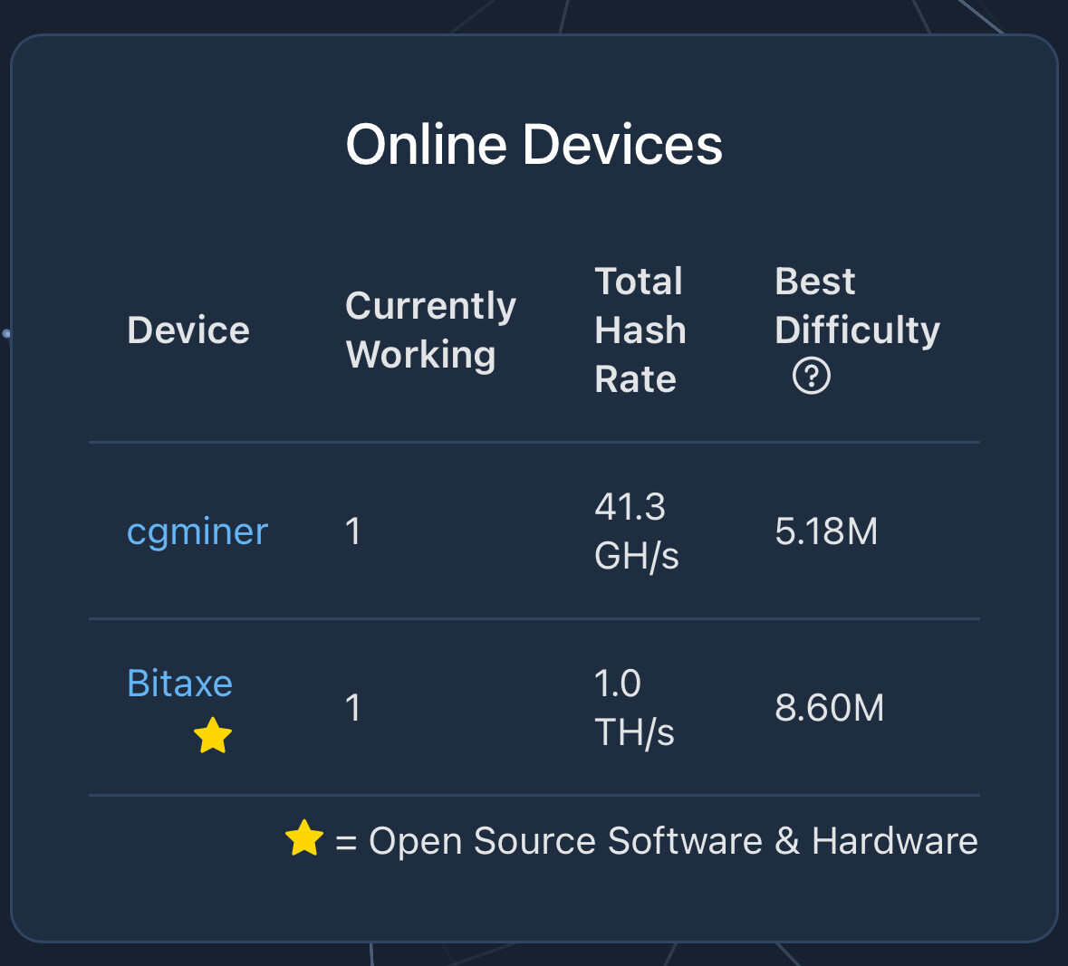Click the star icon in the legend
The height and width of the screenshot is (966, 1068).
(304, 838)
